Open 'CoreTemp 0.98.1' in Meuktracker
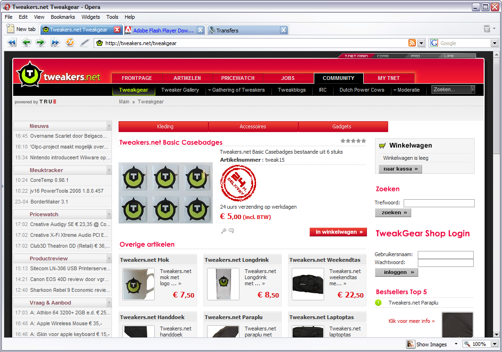Image resolution: width=502 pixels, height=352 pixels. click(x=49, y=180)
